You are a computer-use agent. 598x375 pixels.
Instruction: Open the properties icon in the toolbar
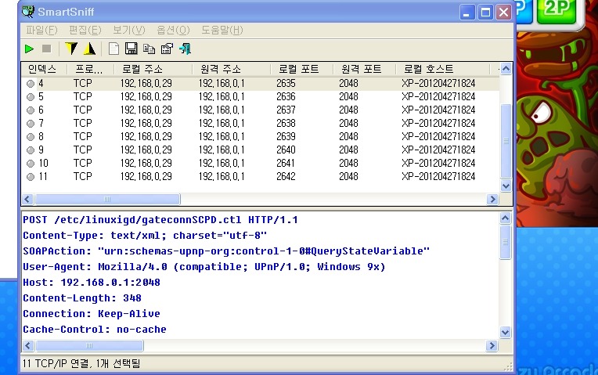(x=166, y=49)
